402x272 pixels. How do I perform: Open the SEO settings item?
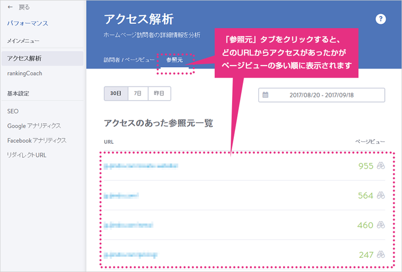point(13,111)
